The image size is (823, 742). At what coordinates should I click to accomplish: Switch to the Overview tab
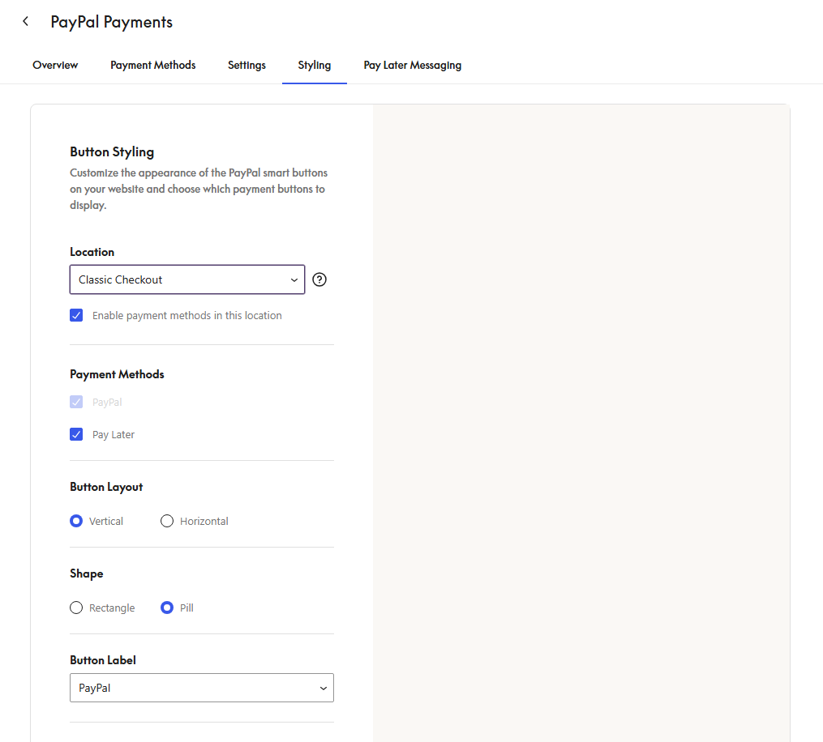tap(55, 65)
